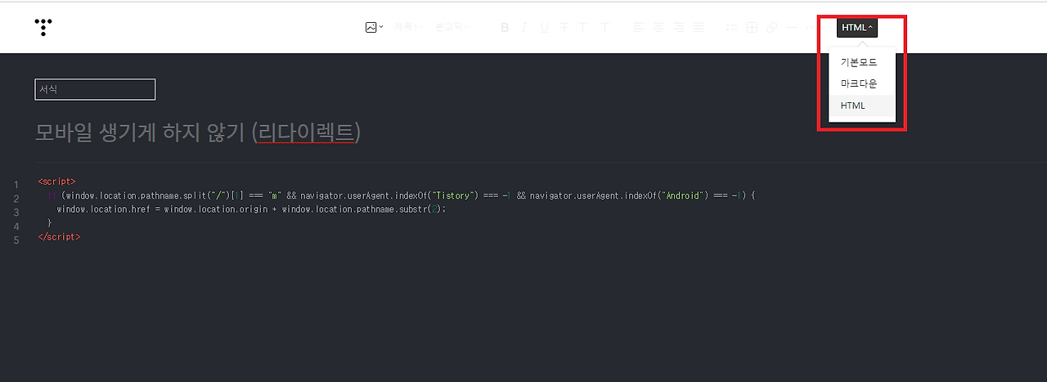The image size is (1047, 382).
Task: Toggle italic formatting
Action: (524, 28)
